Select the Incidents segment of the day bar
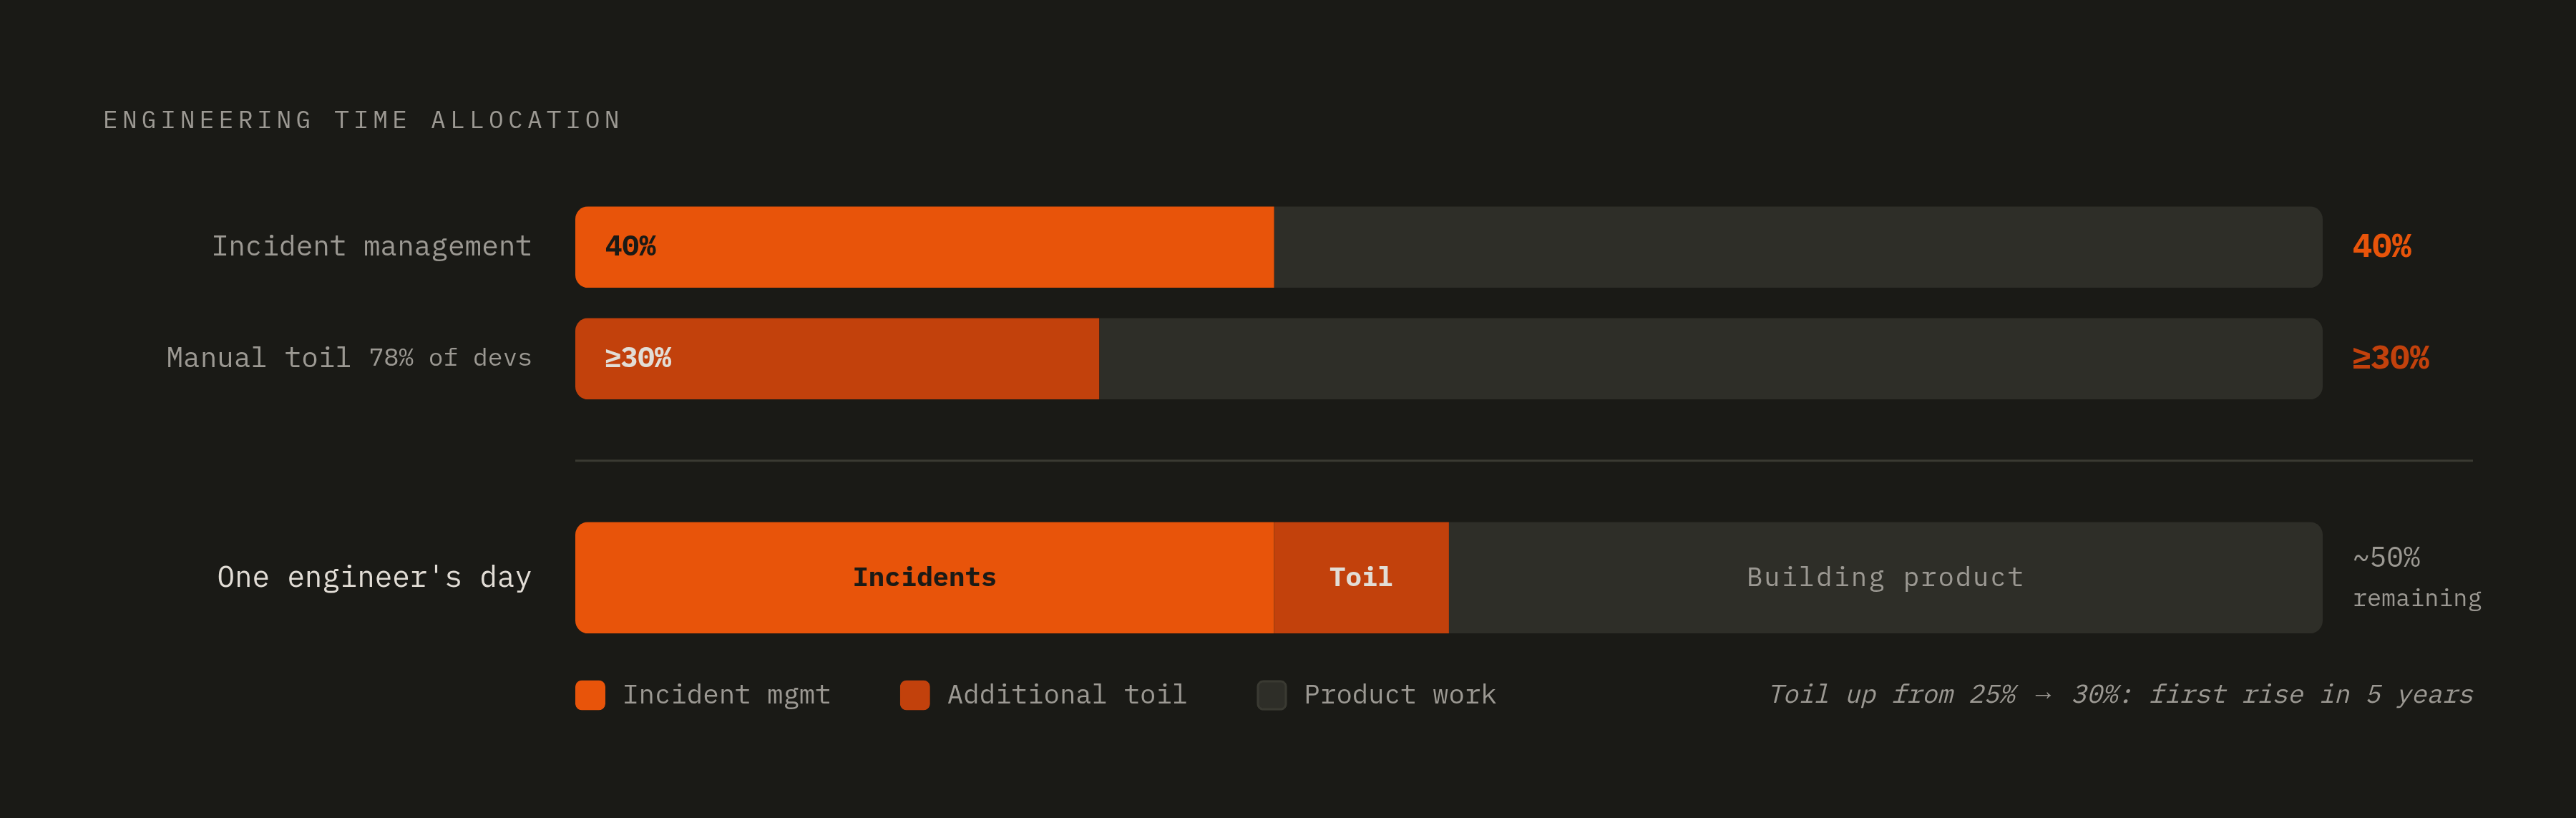The height and width of the screenshot is (818, 2576). (x=924, y=577)
